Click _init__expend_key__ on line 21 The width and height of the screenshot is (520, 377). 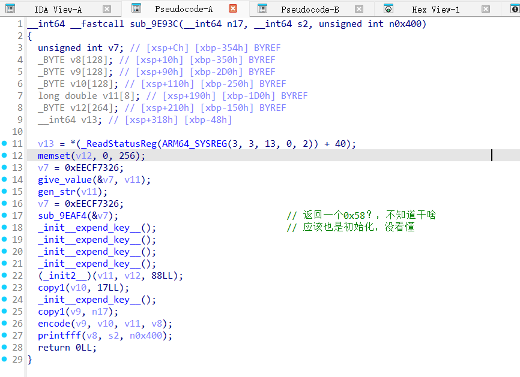click(x=89, y=264)
